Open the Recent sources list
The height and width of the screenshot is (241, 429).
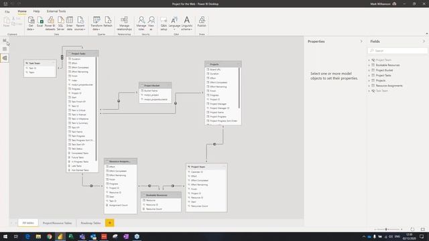80,23
